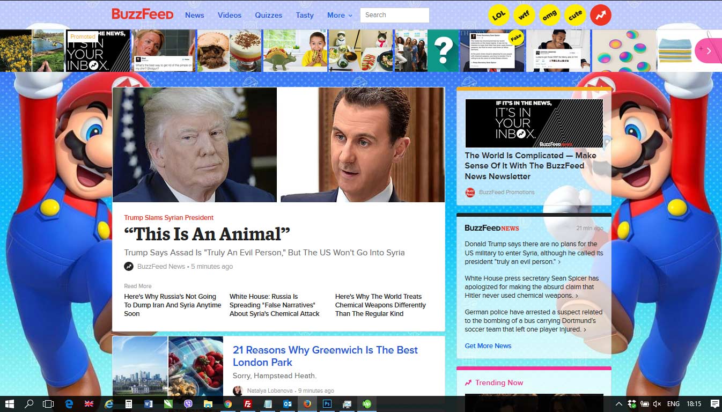Open the Fake-labelled carousel thumbnail
722x412 pixels.
point(493,51)
